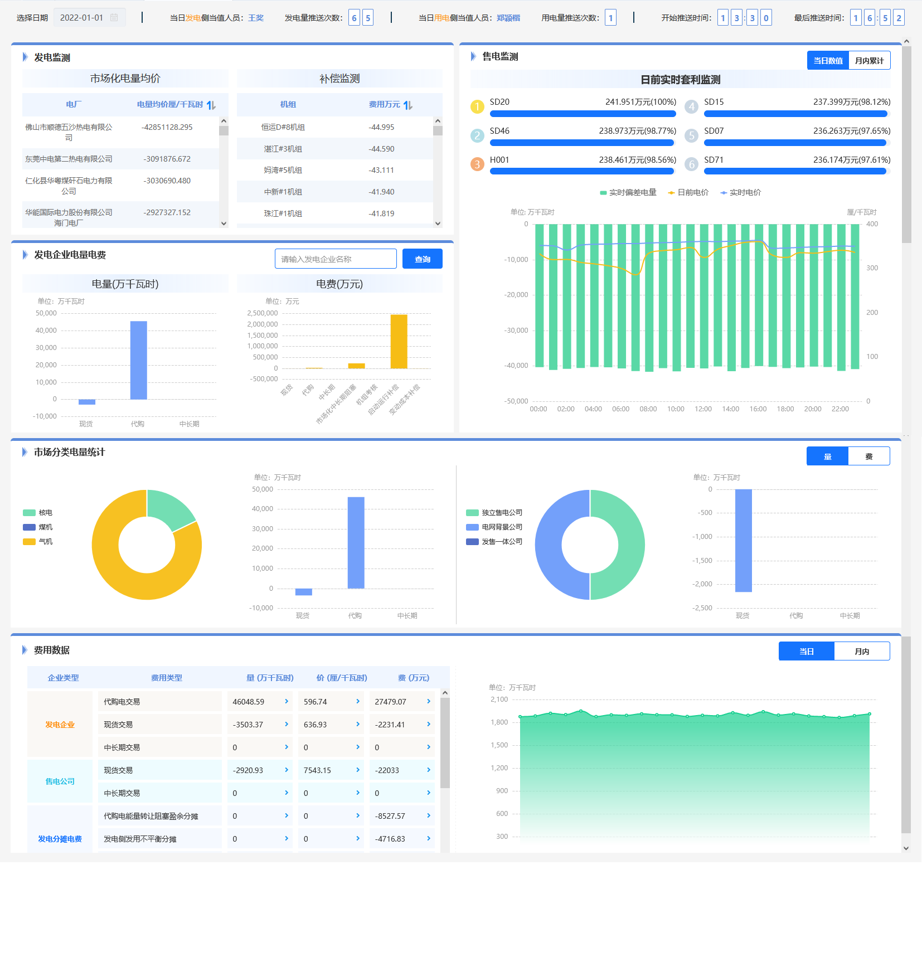Image resolution: width=922 pixels, height=957 pixels.
Task: Click the 机组 column header
Action: [288, 104]
